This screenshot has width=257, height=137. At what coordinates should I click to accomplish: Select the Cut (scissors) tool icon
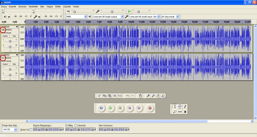99,96
